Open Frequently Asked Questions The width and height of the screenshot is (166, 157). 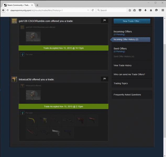click(127, 94)
